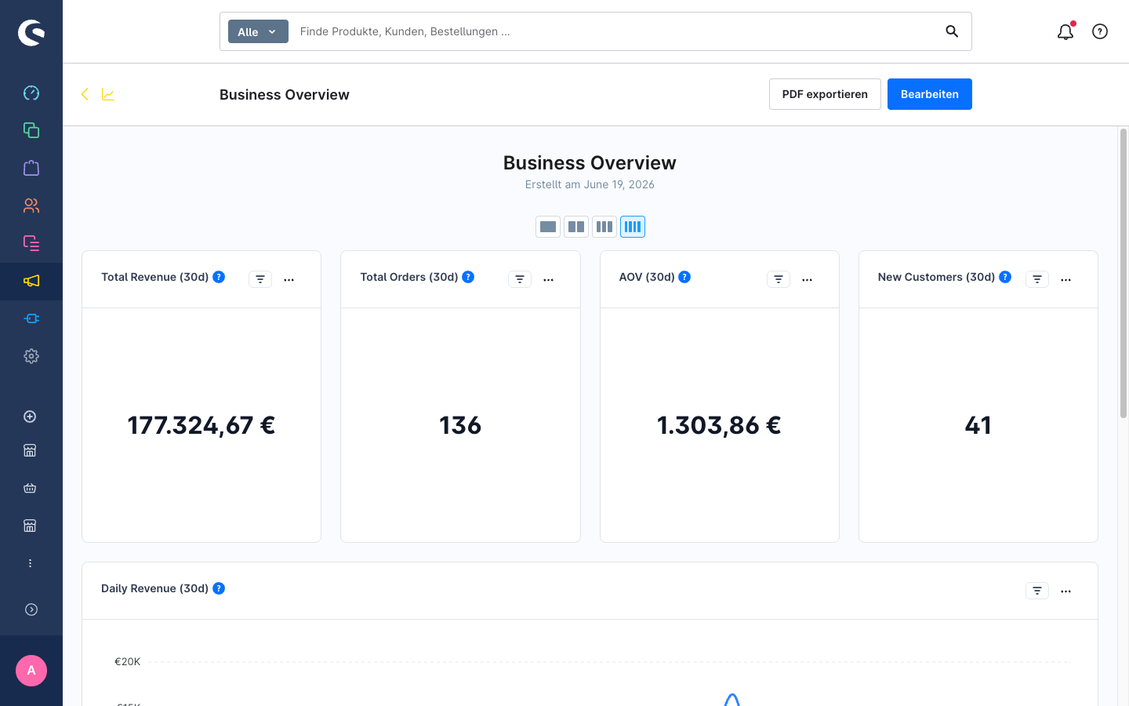Open the help question mark icon in the header
The height and width of the screenshot is (706, 1129).
[x=1100, y=31]
